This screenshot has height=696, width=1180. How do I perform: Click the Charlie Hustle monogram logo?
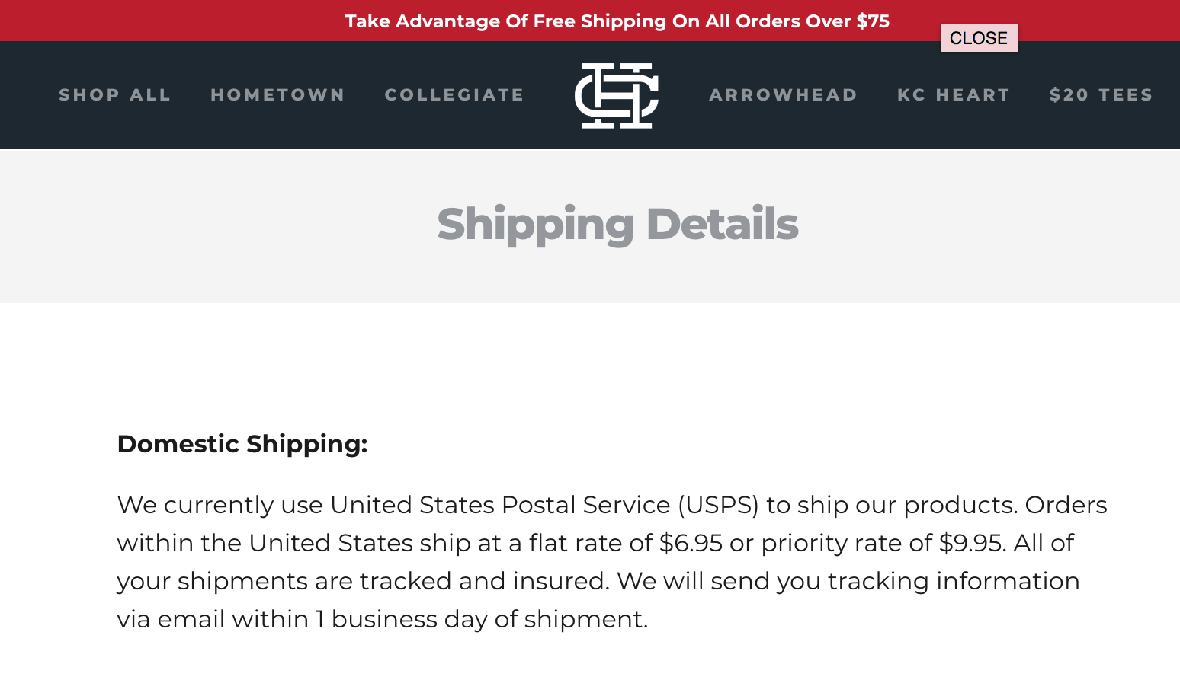tap(617, 94)
